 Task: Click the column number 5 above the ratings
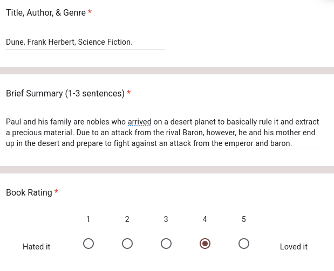pyautogui.click(x=244, y=219)
